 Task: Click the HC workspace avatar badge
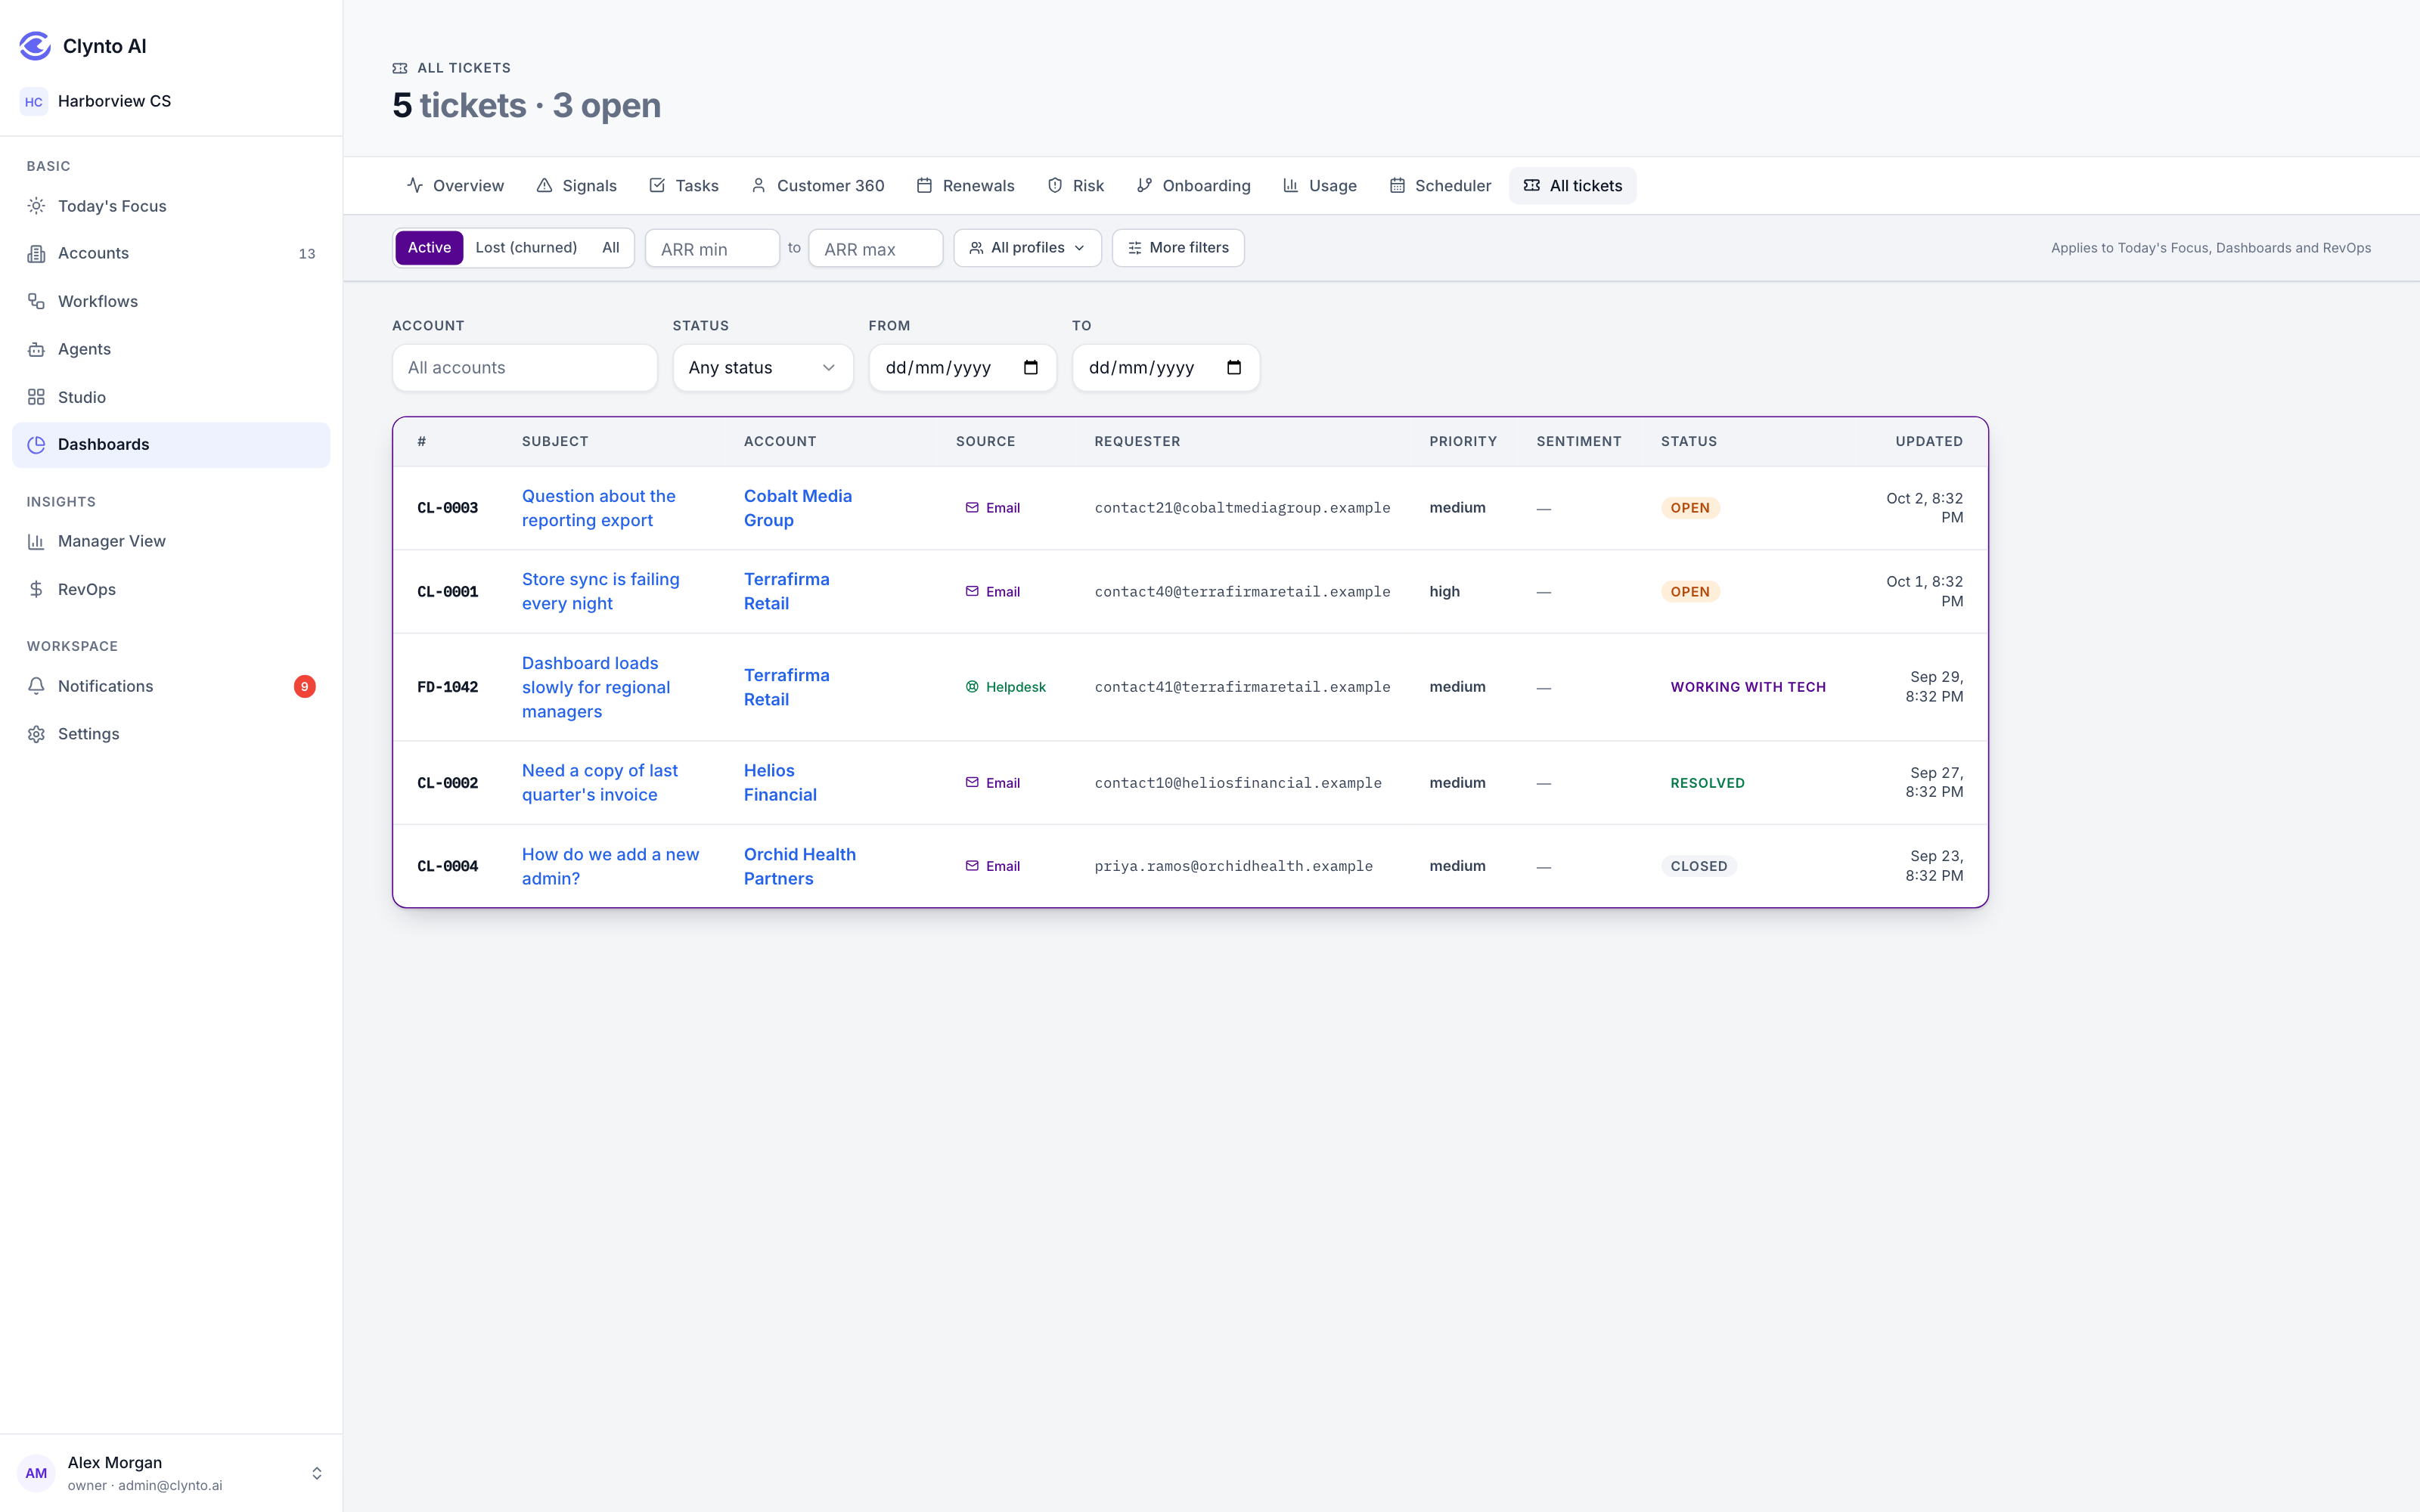click(x=34, y=101)
